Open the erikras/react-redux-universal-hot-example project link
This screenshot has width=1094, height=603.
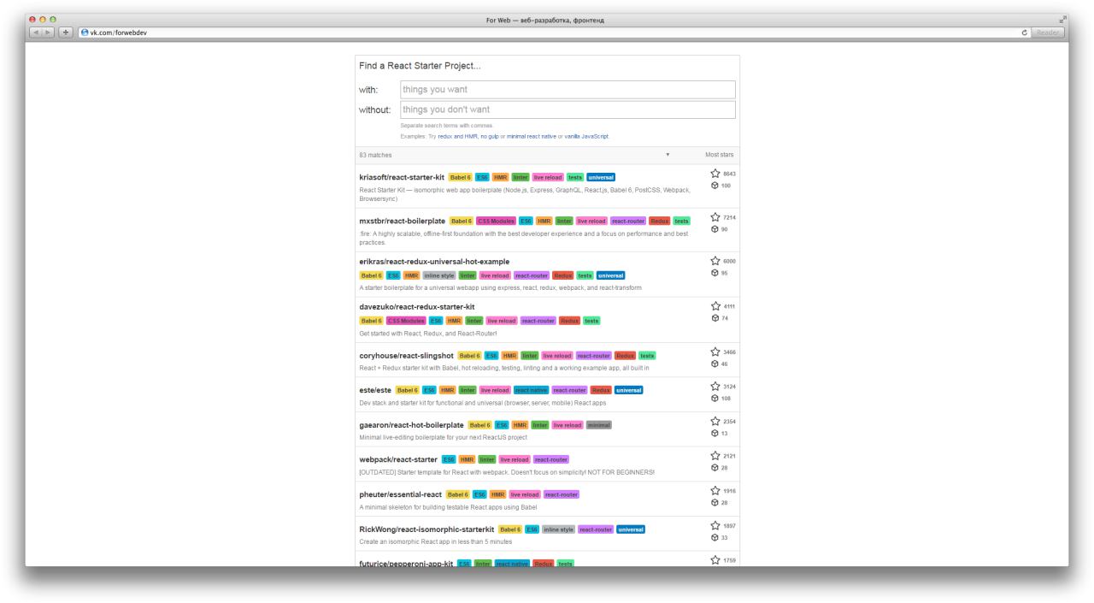point(434,261)
